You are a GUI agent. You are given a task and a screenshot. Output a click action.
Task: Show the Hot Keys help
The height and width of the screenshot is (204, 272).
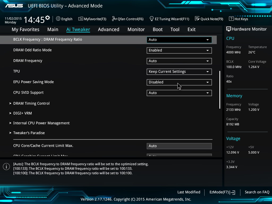pyautogui.click(x=238, y=19)
